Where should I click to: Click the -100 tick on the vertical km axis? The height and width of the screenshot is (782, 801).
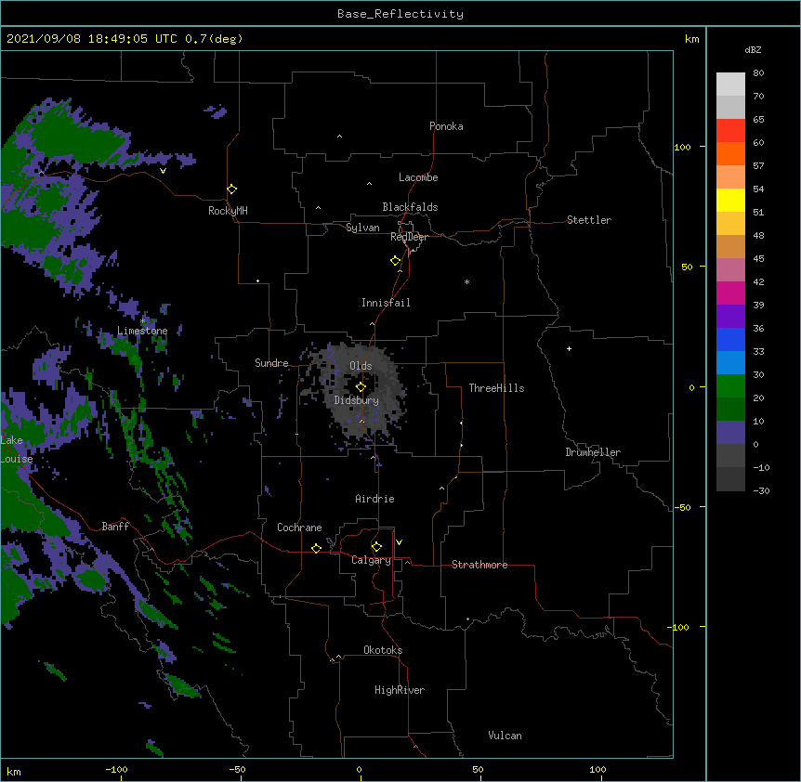coord(678,627)
